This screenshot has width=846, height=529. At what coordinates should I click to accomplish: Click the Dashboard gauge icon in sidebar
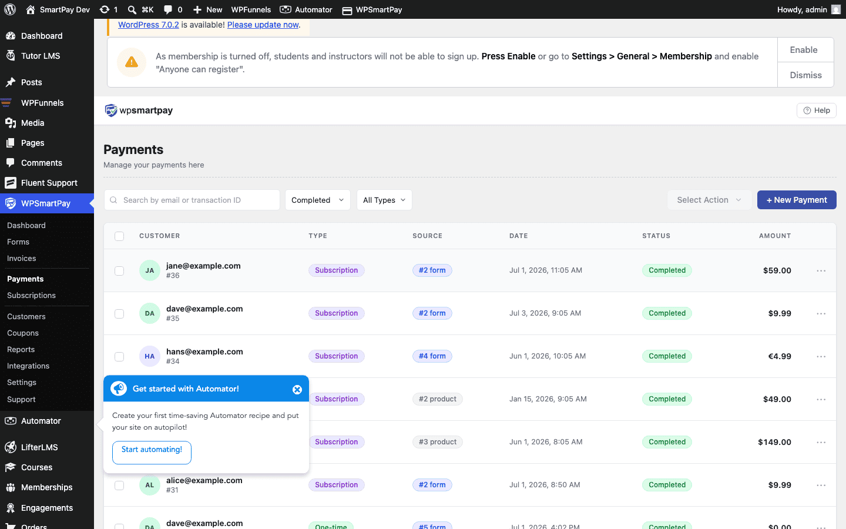[x=11, y=36]
